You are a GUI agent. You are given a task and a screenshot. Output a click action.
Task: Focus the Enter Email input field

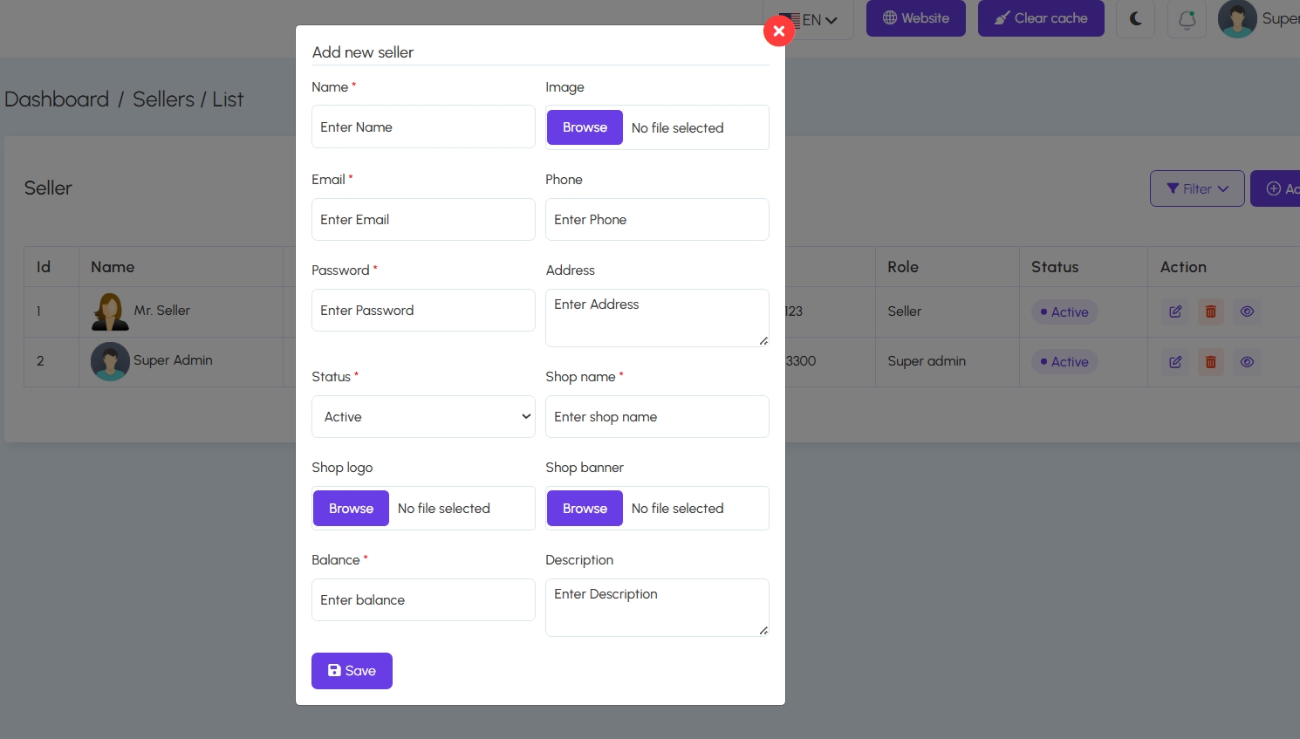[423, 219]
